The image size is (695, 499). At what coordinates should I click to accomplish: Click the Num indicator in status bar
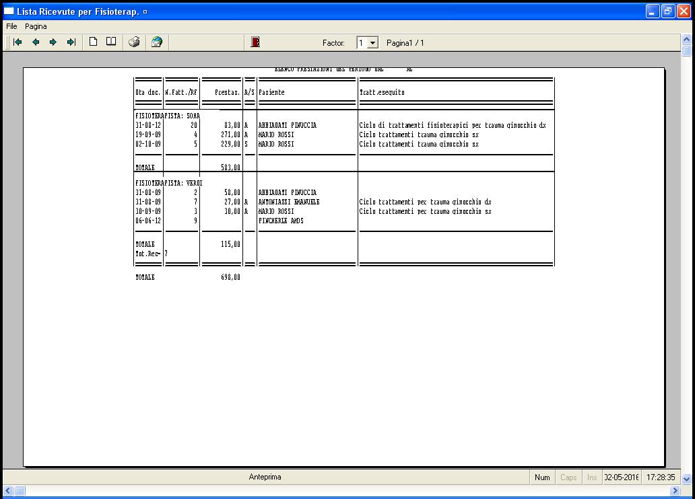[x=542, y=477]
